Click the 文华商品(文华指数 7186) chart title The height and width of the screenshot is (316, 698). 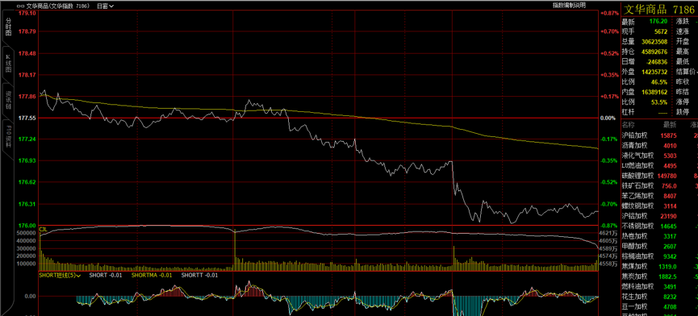[58, 6]
